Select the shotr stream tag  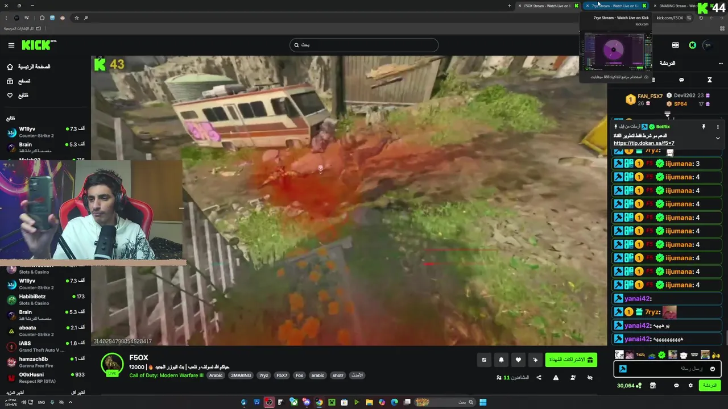coord(338,375)
